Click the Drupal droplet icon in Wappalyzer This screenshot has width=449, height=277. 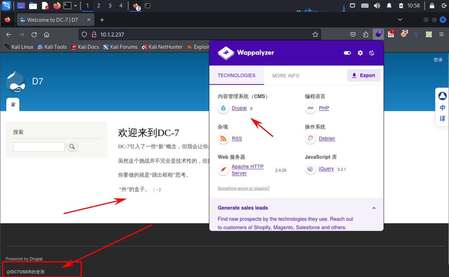click(x=223, y=108)
